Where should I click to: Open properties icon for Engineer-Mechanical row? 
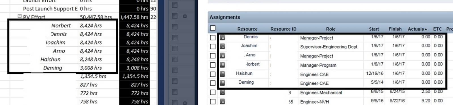click(x=222, y=92)
